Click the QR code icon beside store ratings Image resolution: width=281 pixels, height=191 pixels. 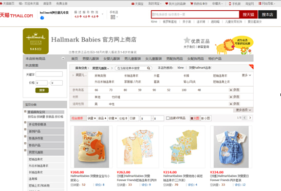point(113,17)
